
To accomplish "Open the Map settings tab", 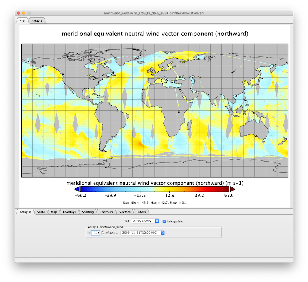I will 54,212.
